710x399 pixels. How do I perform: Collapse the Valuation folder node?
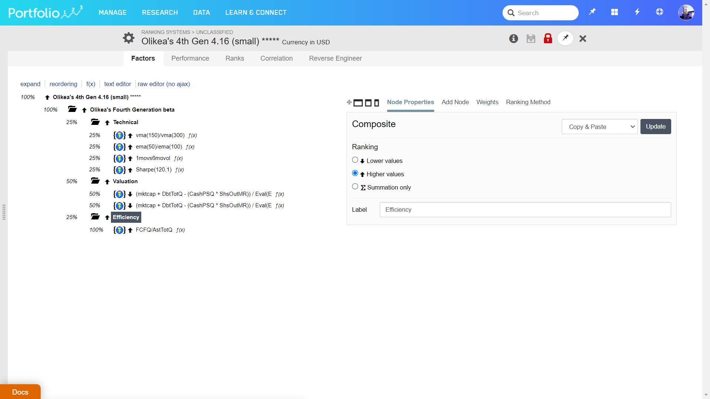click(x=95, y=181)
